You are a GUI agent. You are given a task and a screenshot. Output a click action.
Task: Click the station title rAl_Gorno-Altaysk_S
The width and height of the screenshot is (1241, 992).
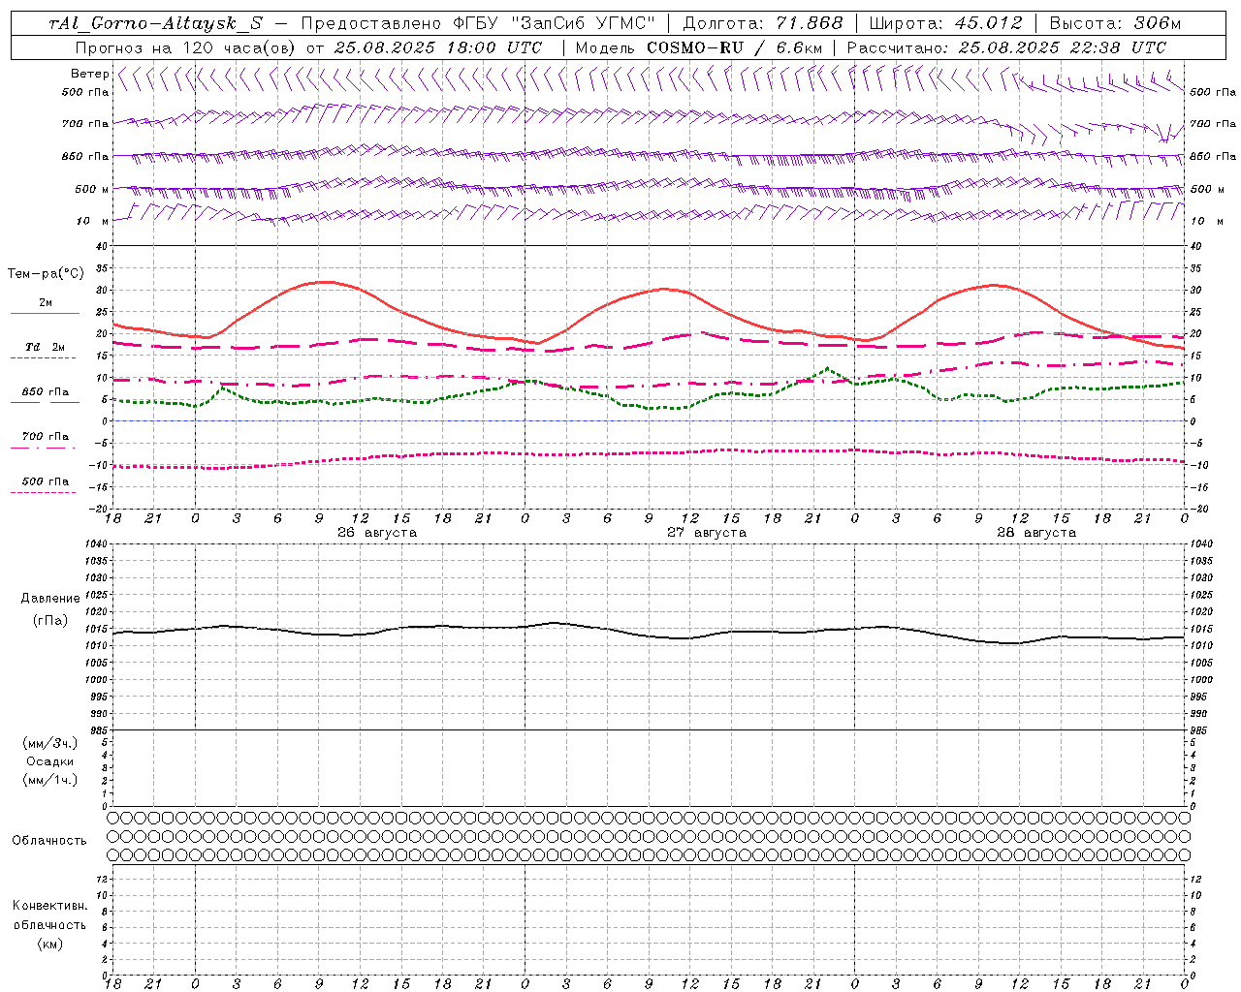click(x=155, y=23)
